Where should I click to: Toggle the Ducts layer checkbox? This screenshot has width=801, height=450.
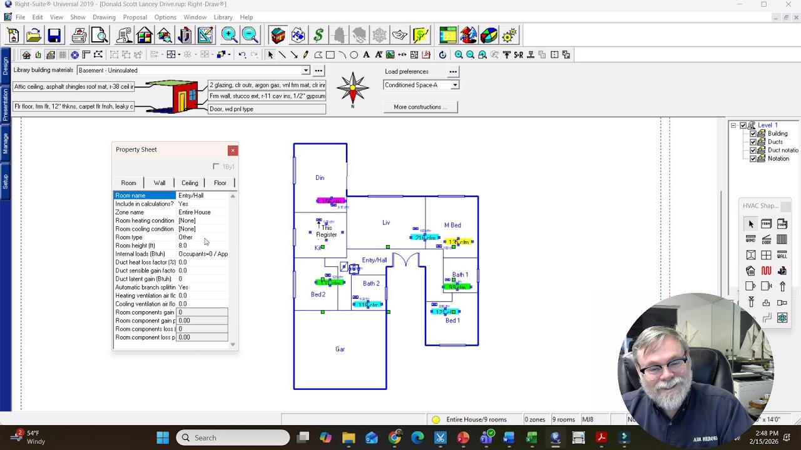(x=753, y=142)
